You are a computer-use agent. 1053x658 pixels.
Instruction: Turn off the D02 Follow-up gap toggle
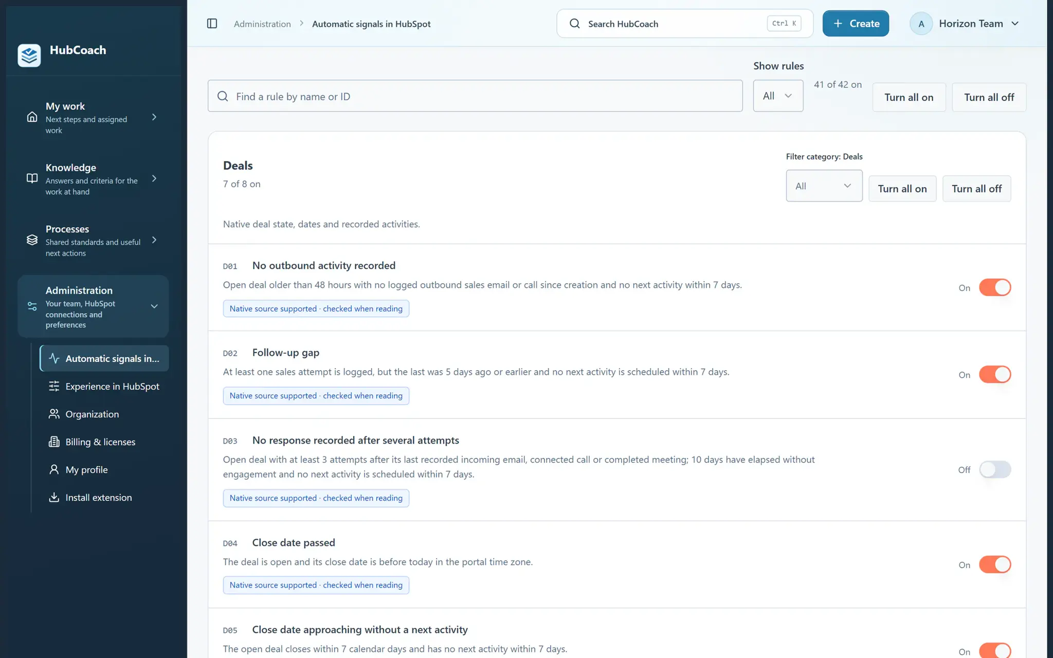tap(994, 374)
